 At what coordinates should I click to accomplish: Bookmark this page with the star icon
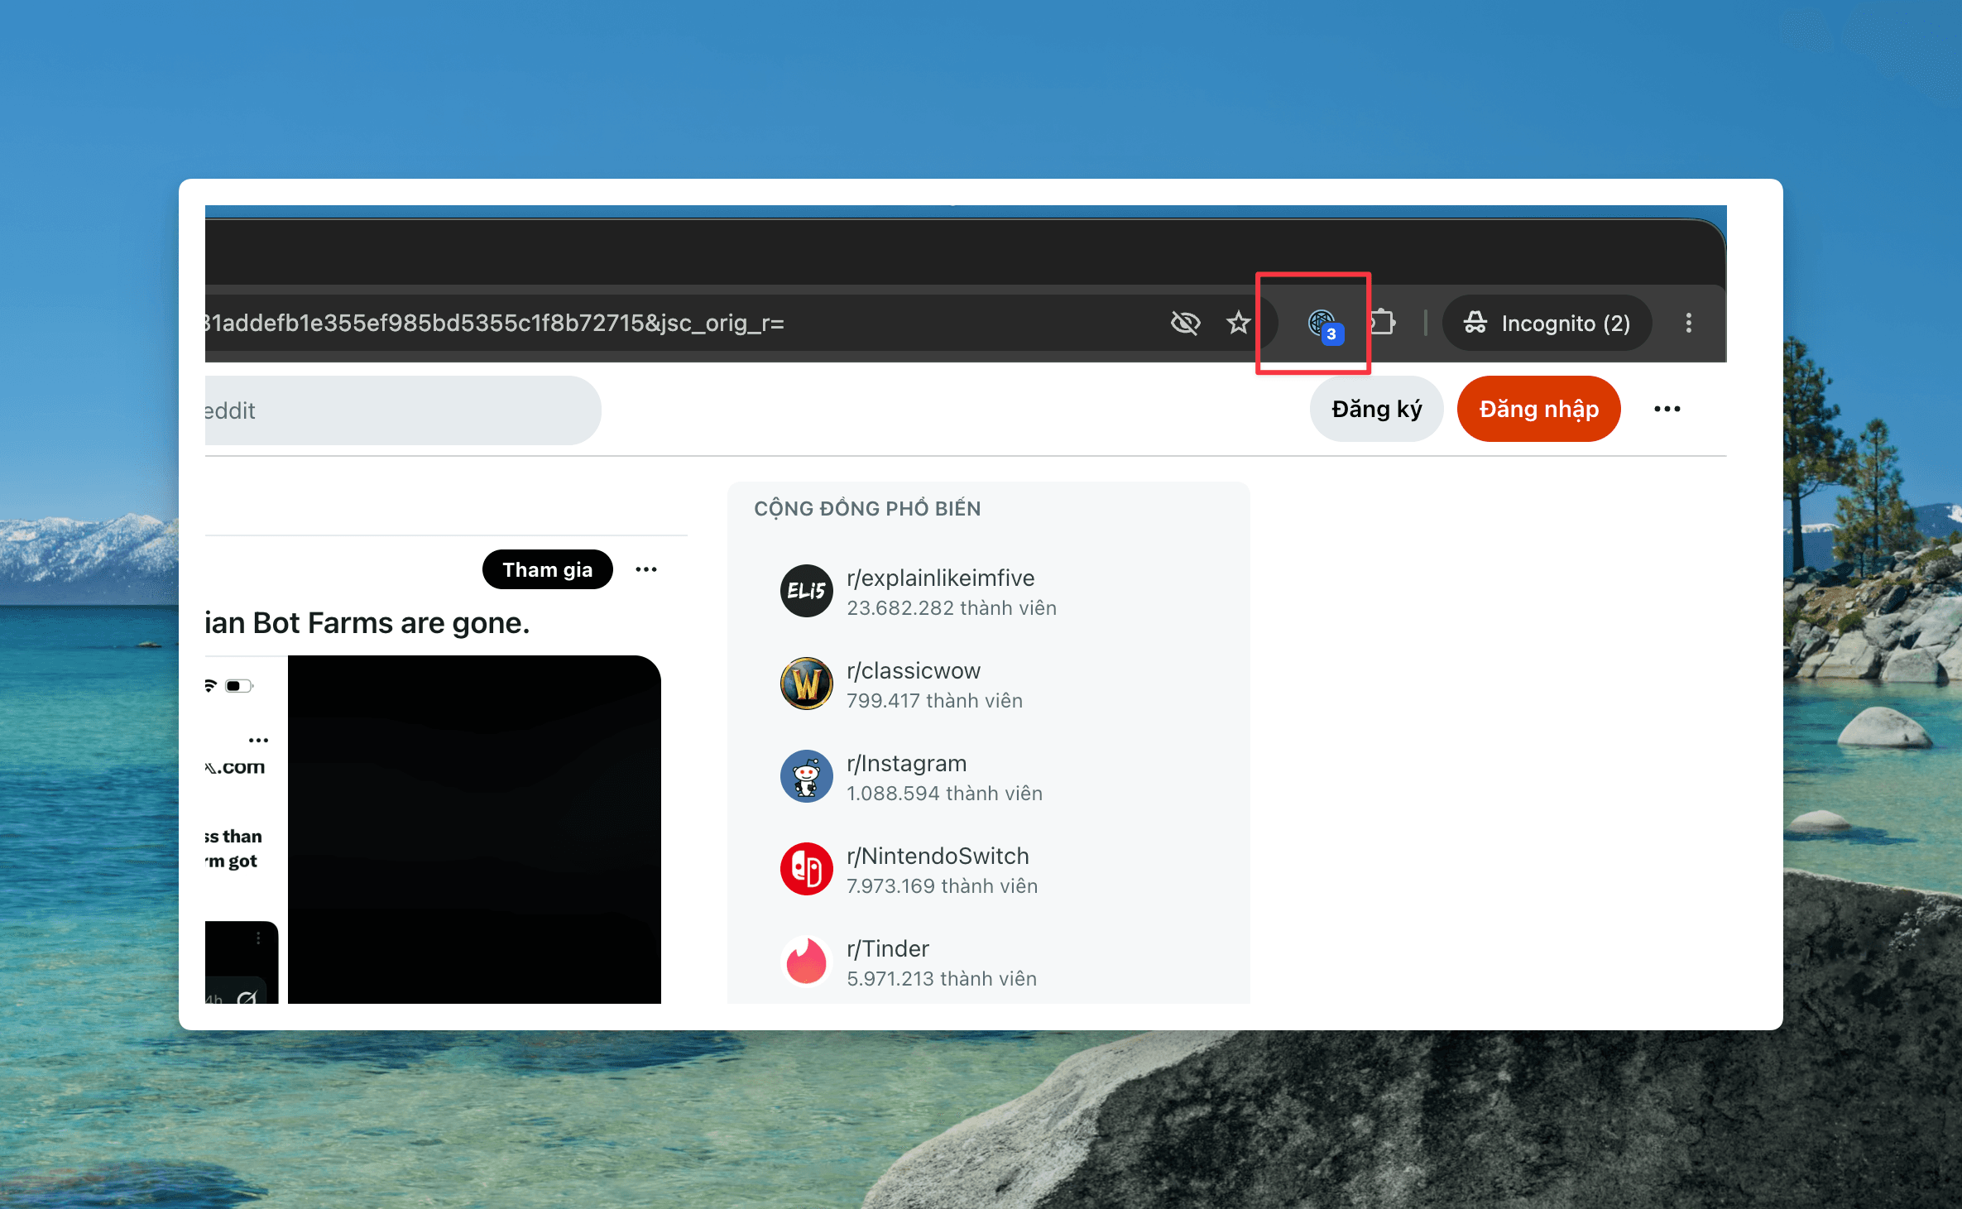click(1238, 323)
